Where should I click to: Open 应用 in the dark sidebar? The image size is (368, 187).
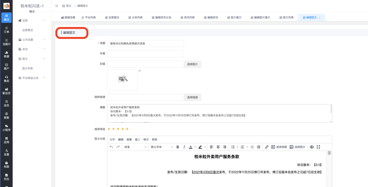point(6,140)
